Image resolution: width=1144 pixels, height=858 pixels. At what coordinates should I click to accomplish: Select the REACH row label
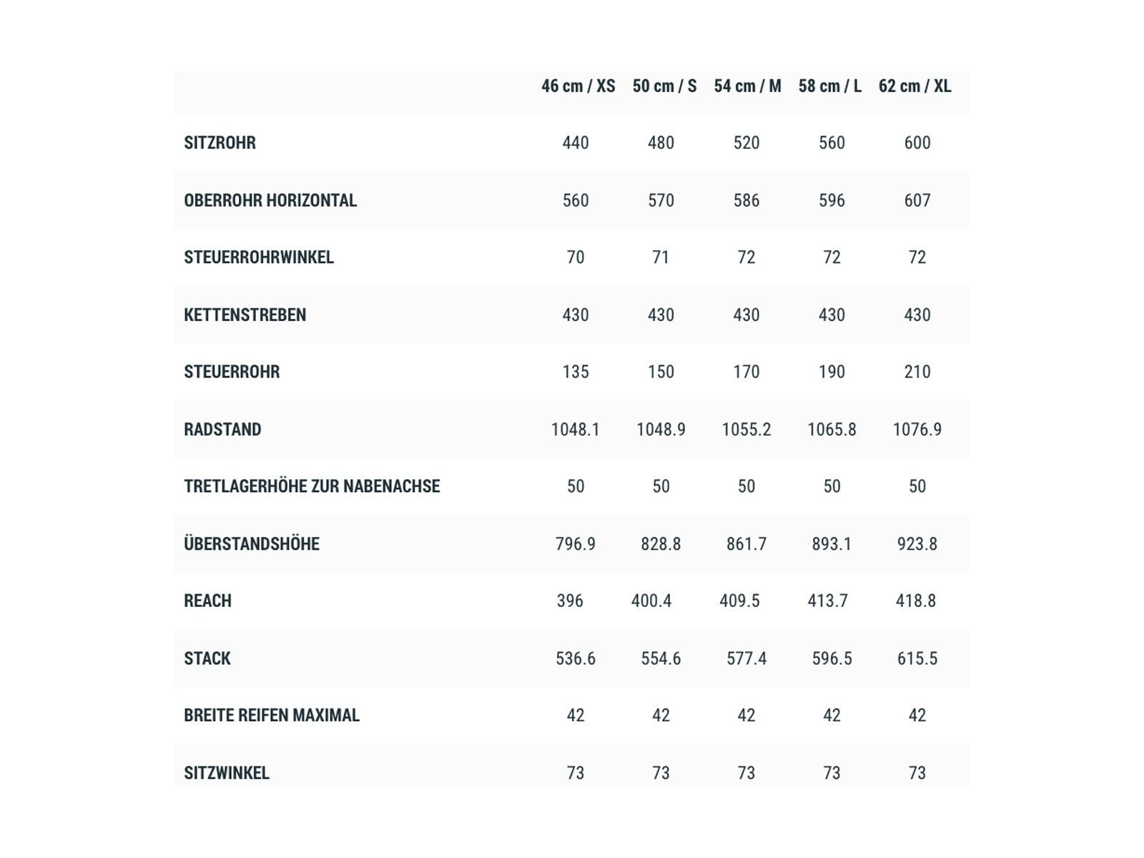point(207,601)
